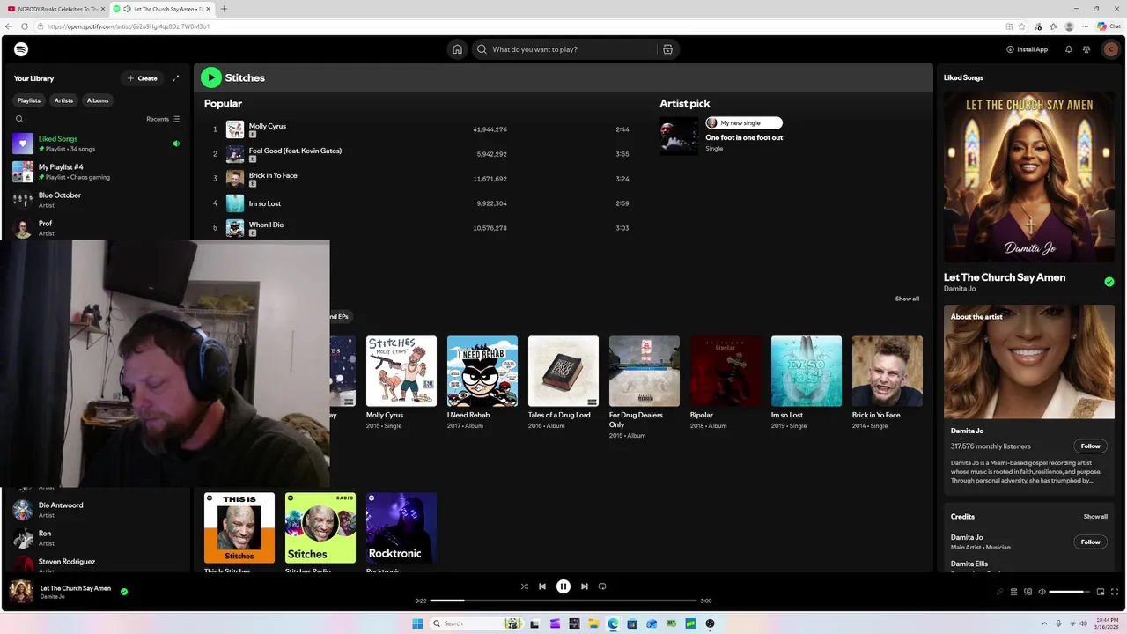
Task: Open Recents sort dropdown in library
Action: 163,119
